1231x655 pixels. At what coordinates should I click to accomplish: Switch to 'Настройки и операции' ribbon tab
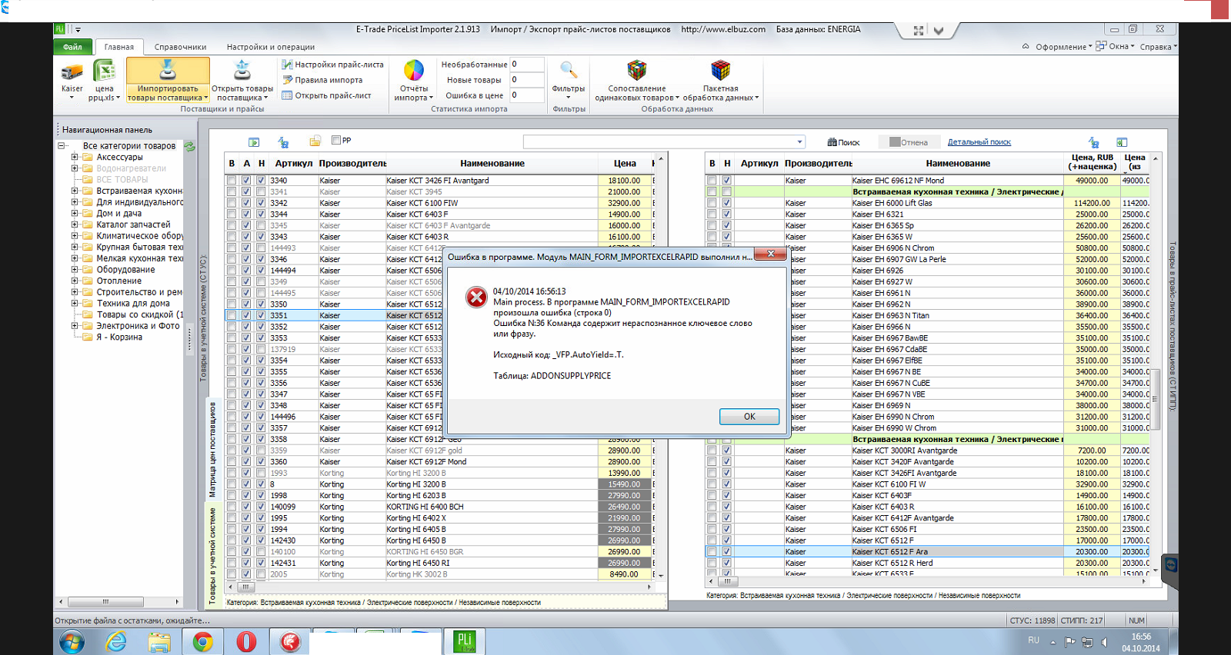click(x=271, y=47)
